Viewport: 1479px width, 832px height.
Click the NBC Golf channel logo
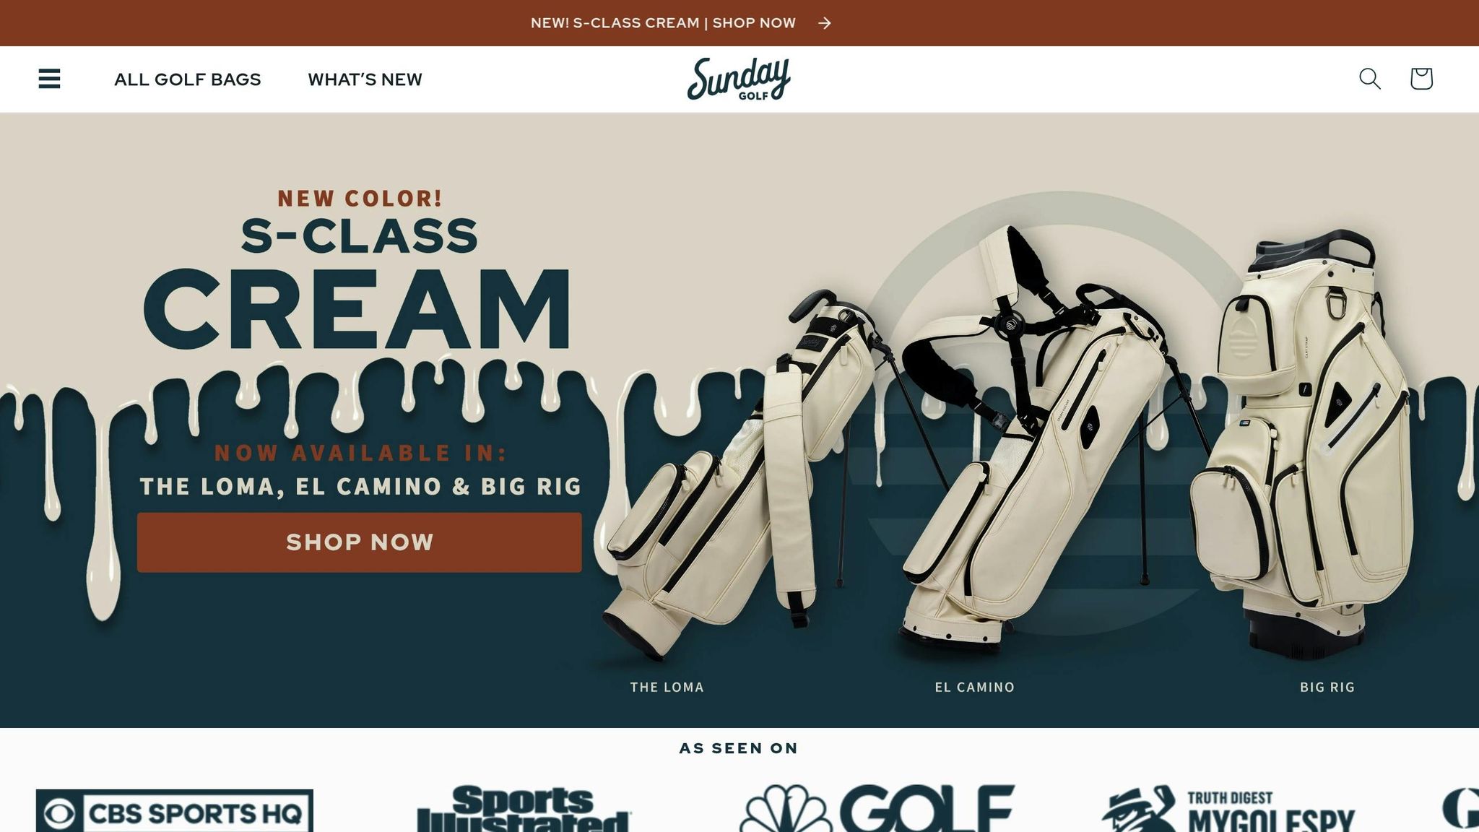tap(877, 809)
